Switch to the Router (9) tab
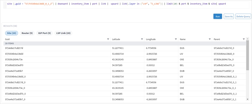The width and height of the screenshot is (252, 104). 27,33
